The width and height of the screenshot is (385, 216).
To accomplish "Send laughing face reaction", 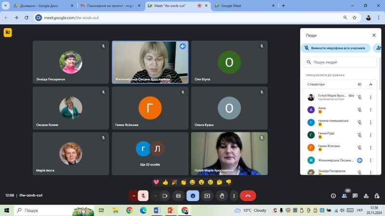I will pos(192,182).
